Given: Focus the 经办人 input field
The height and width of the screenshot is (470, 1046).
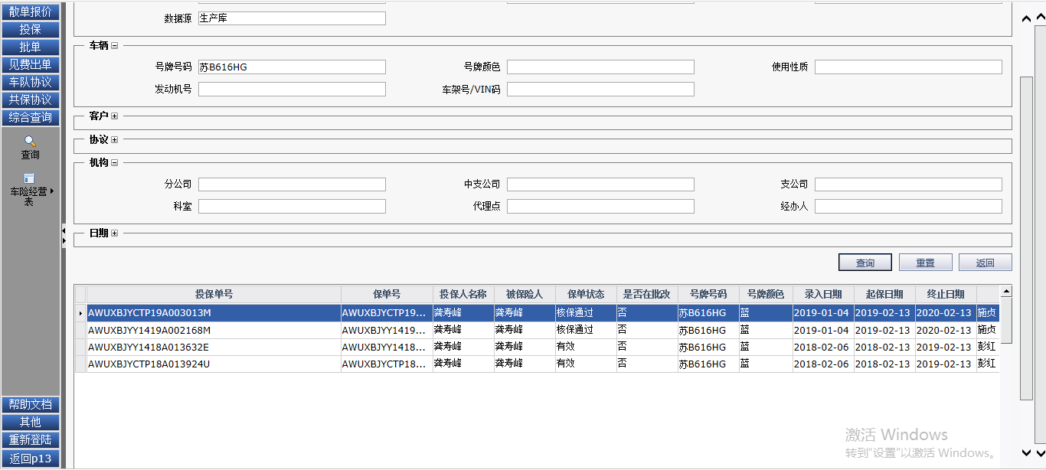Looking at the screenshot, I should coord(908,207).
